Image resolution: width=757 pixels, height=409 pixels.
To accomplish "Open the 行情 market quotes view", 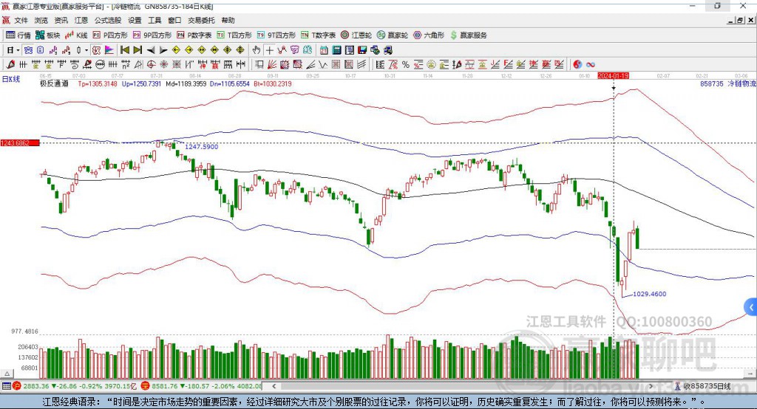I will [x=18, y=35].
